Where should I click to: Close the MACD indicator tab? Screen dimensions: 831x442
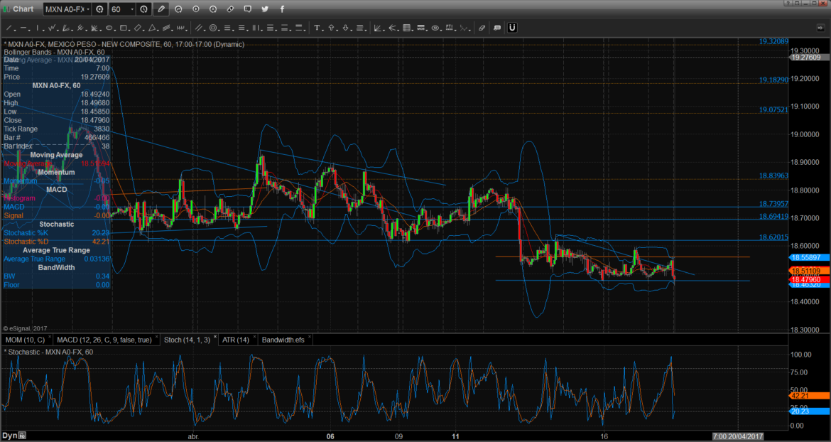coord(157,338)
